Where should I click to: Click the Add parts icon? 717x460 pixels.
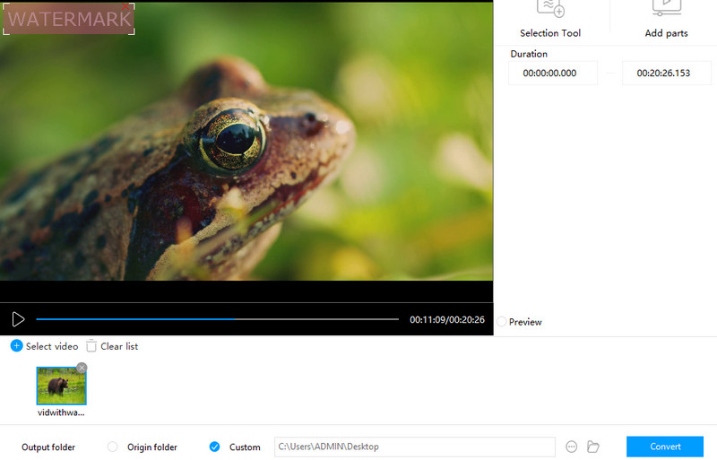[666, 7]
